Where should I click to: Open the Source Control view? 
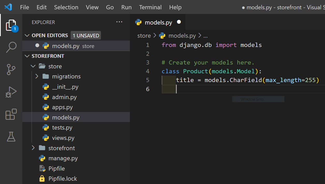click(11, 70)
